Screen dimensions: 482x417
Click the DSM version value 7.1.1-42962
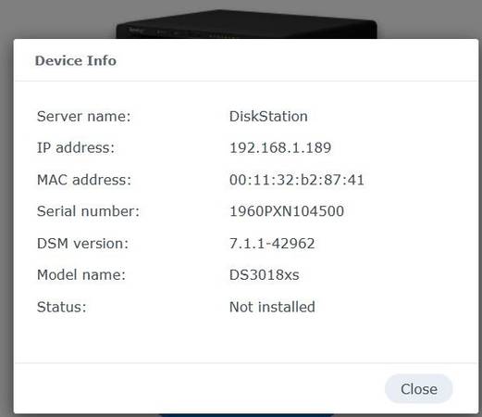tap(272, 244)
